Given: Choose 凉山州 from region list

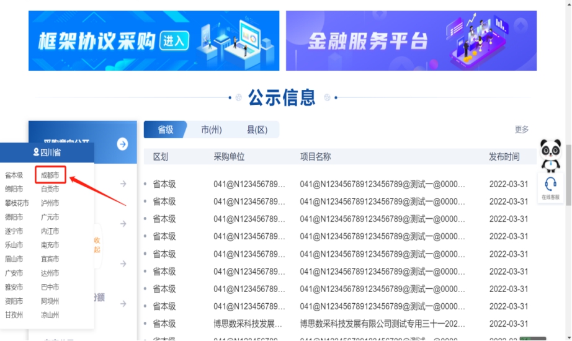Looking at the screenshot, I should [50, 315].
